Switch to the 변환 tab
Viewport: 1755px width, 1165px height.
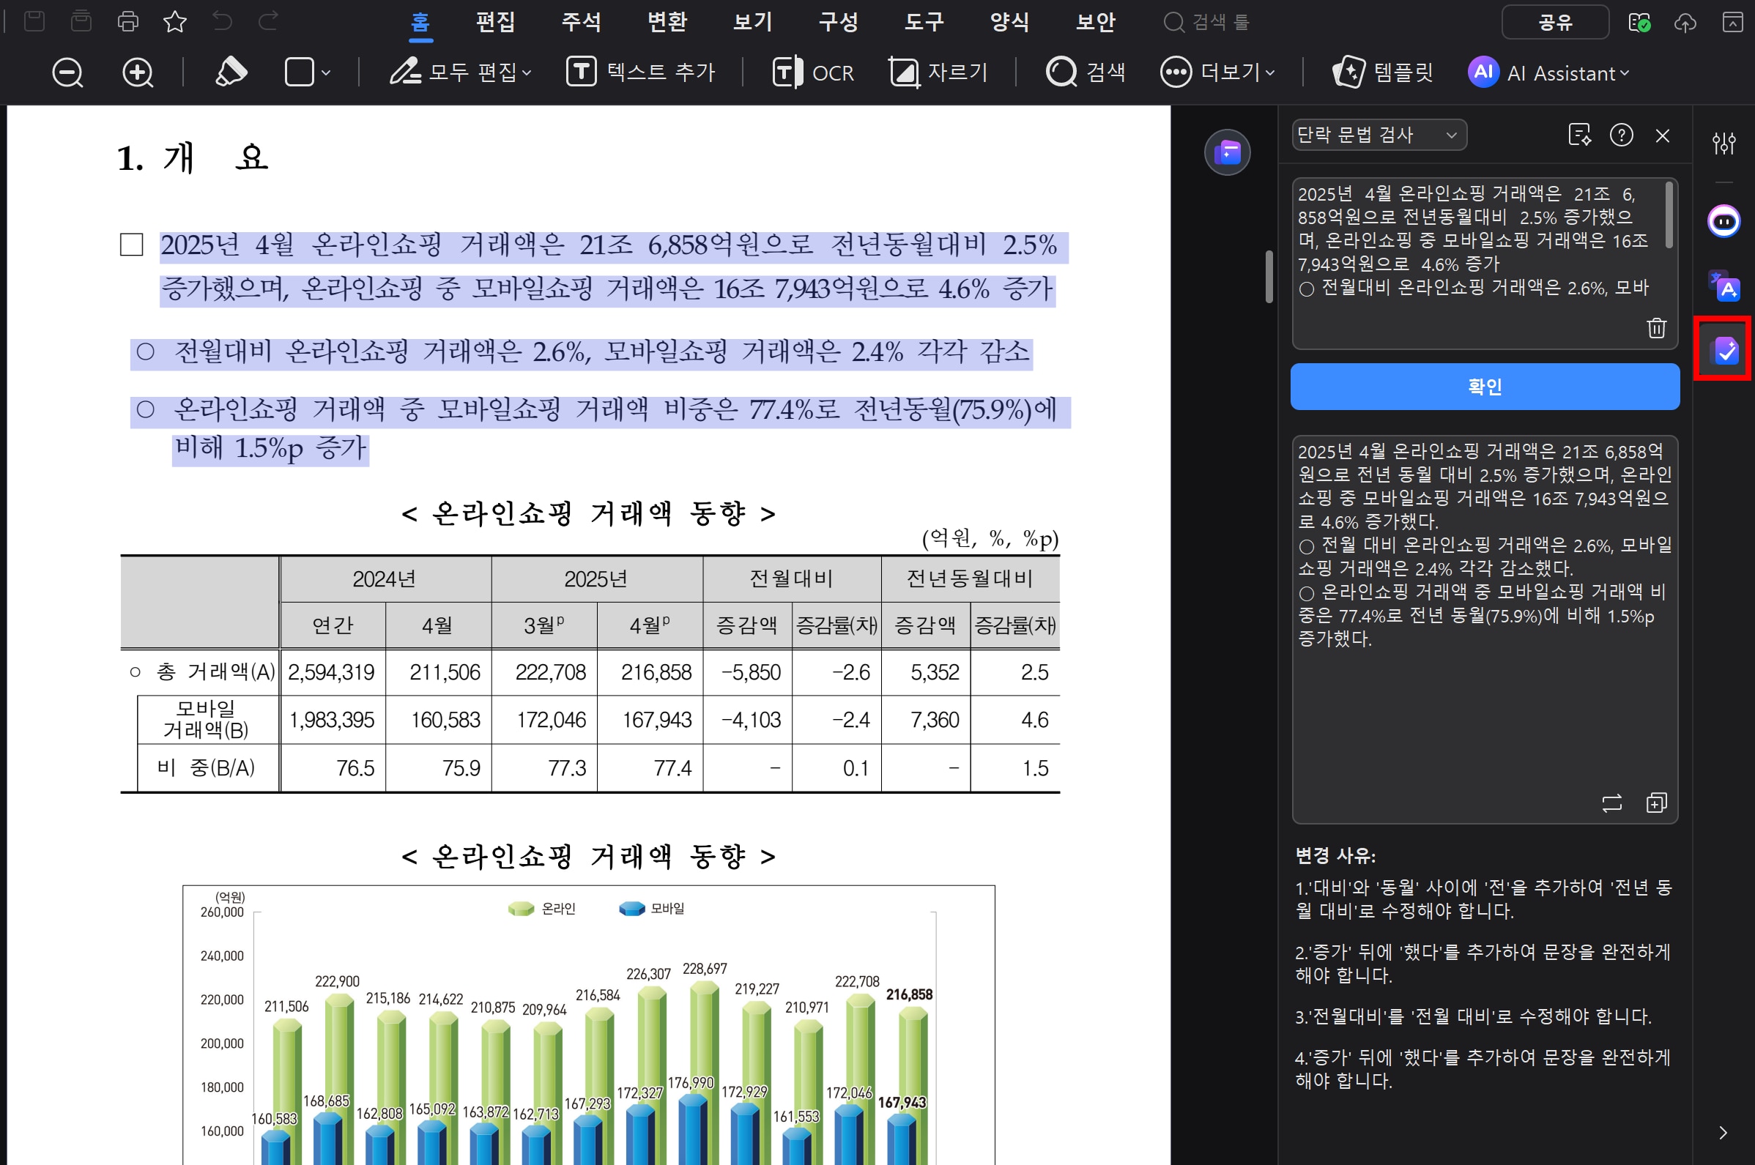[x=667, y=22]
